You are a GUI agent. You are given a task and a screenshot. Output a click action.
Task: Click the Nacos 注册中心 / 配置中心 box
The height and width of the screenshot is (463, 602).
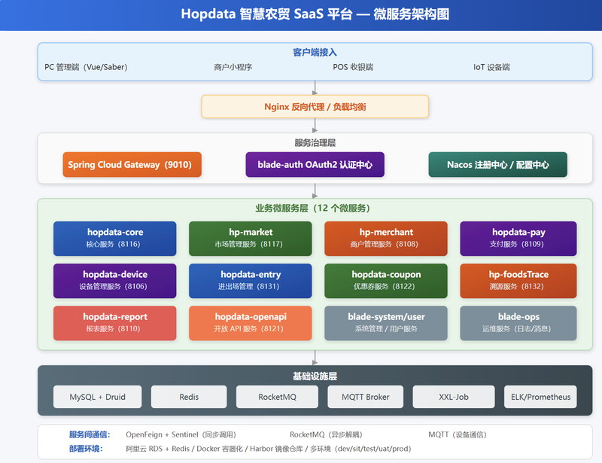(497, 164)
